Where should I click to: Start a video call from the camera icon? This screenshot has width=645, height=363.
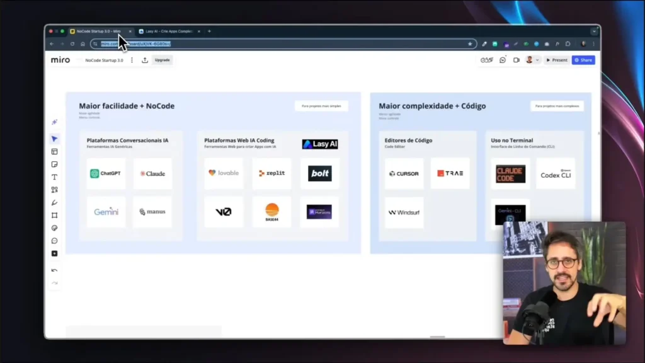[517, 59]
